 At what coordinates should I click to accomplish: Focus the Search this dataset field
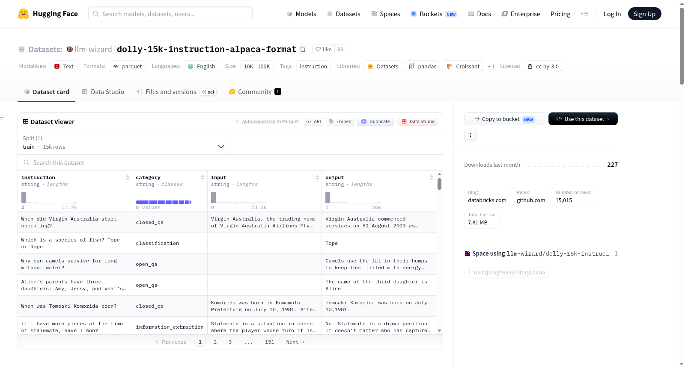[230, 162]
